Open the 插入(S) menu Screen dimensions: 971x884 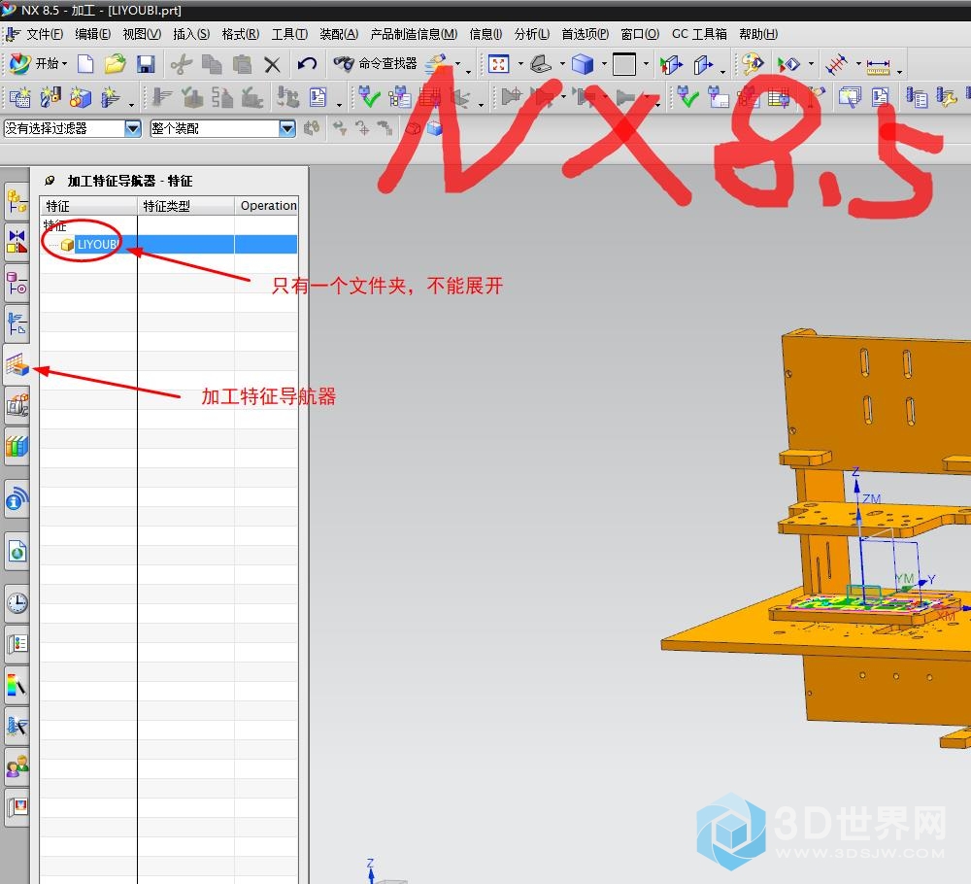click(x=190, y=34)
